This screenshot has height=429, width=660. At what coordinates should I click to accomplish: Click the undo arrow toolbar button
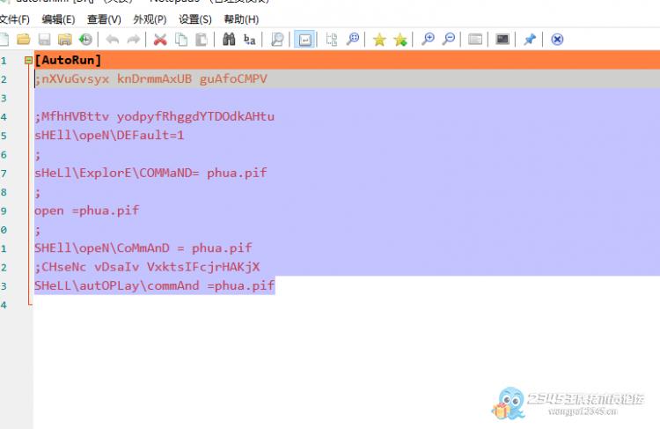pyautogui.click(x=113, y=40)
